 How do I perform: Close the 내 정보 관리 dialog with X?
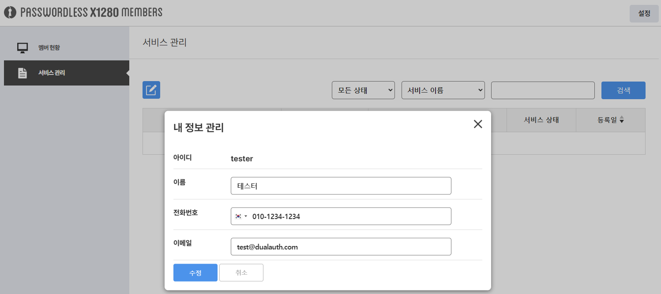[478, 124]
